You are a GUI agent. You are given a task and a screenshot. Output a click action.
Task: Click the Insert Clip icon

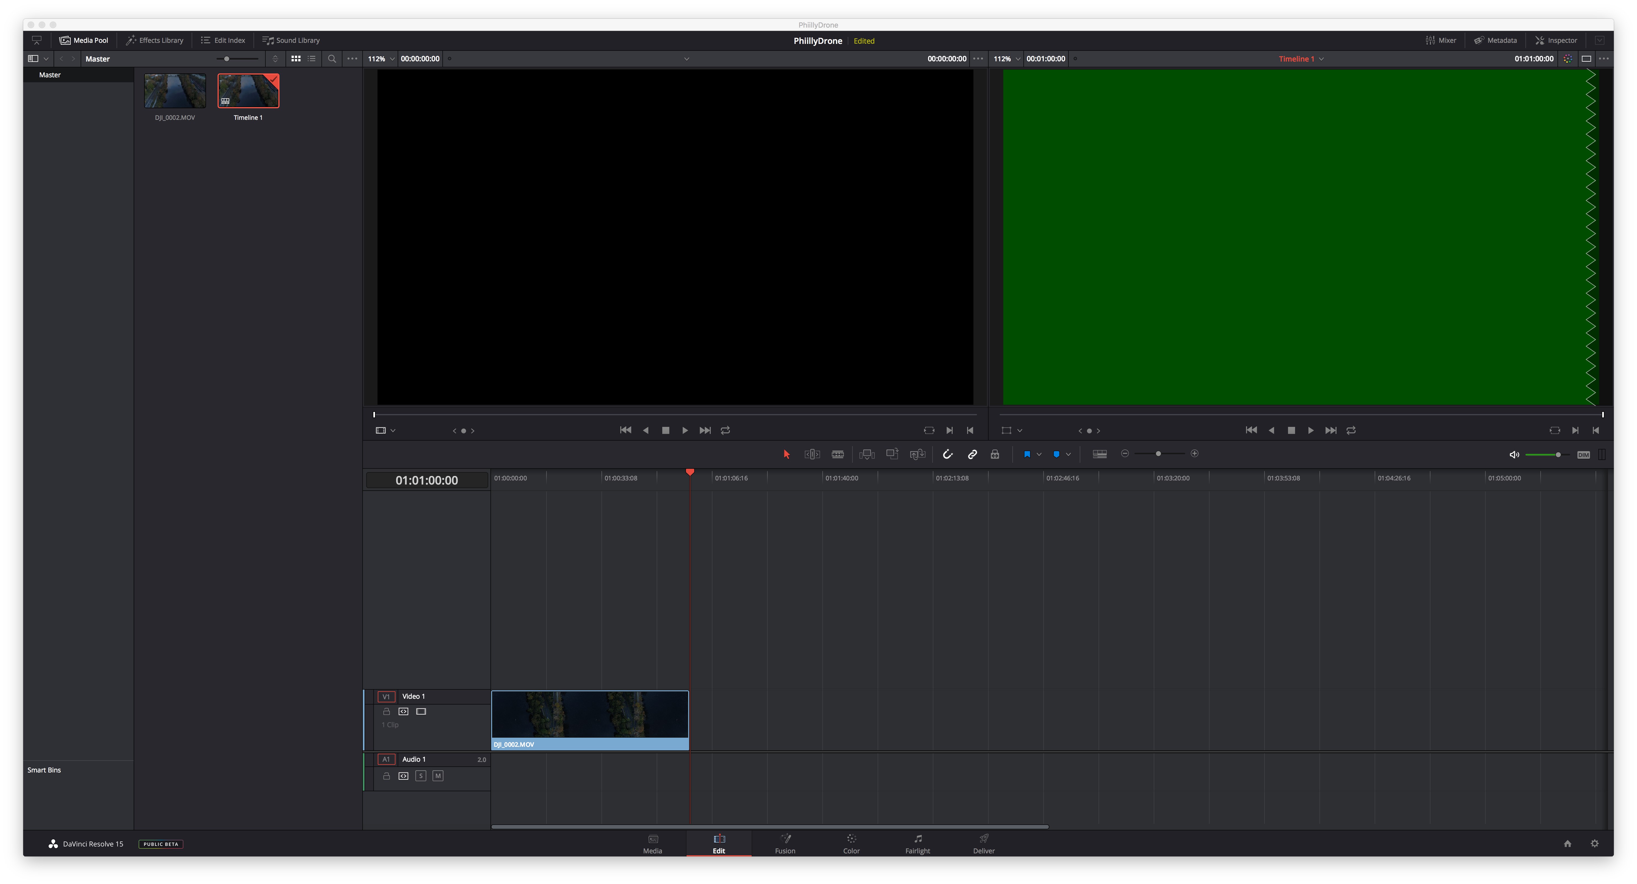coord(867,454)
